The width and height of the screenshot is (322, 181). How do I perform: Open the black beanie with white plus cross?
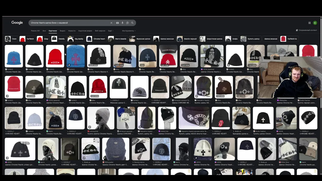(263, 118)
